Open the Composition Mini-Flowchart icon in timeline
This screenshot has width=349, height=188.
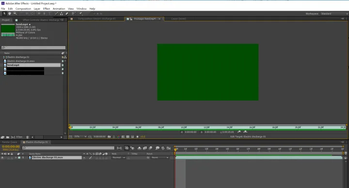pos(119,148)
